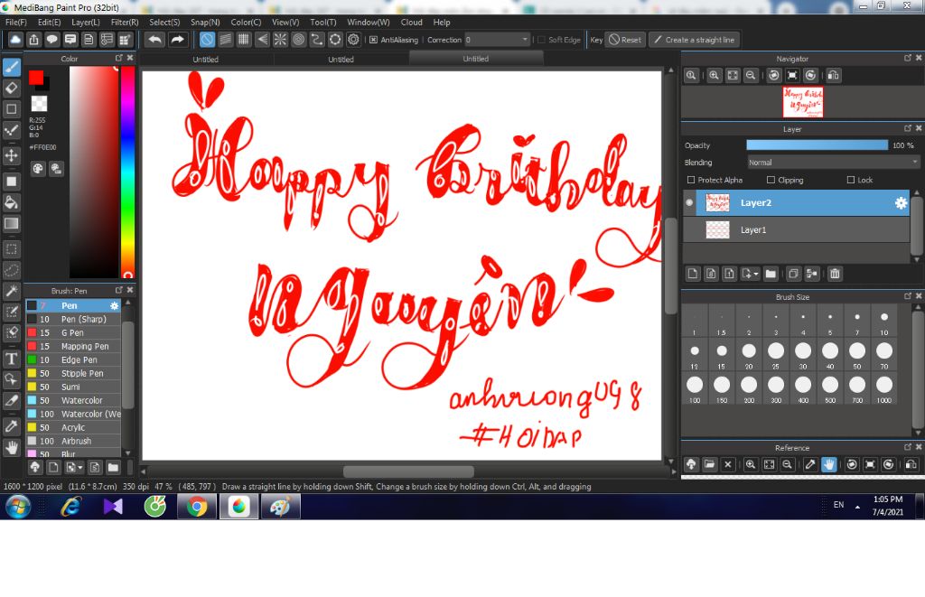
Task: Expand the add-layer dropdown arrow
Action: (x=756, y=274)
